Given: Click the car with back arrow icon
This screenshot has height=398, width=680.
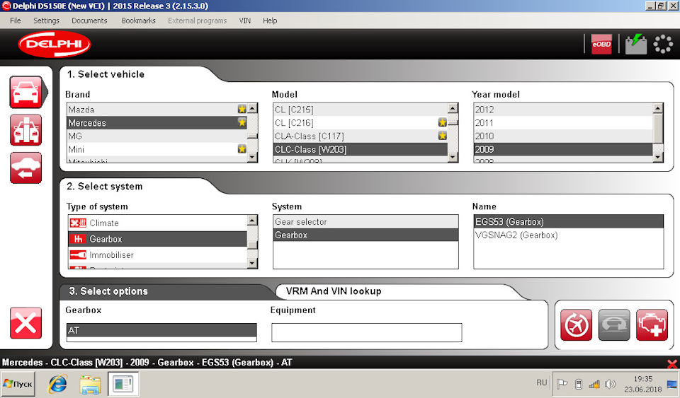Looking at the screenshot, I should click(x=26, y=168).
